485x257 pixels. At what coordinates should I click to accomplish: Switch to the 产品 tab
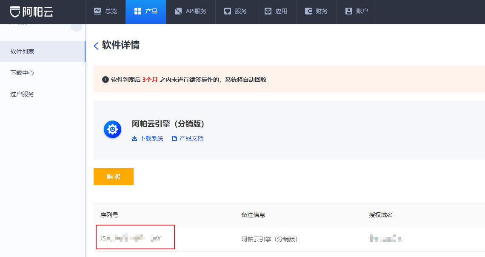click(145, 11)
